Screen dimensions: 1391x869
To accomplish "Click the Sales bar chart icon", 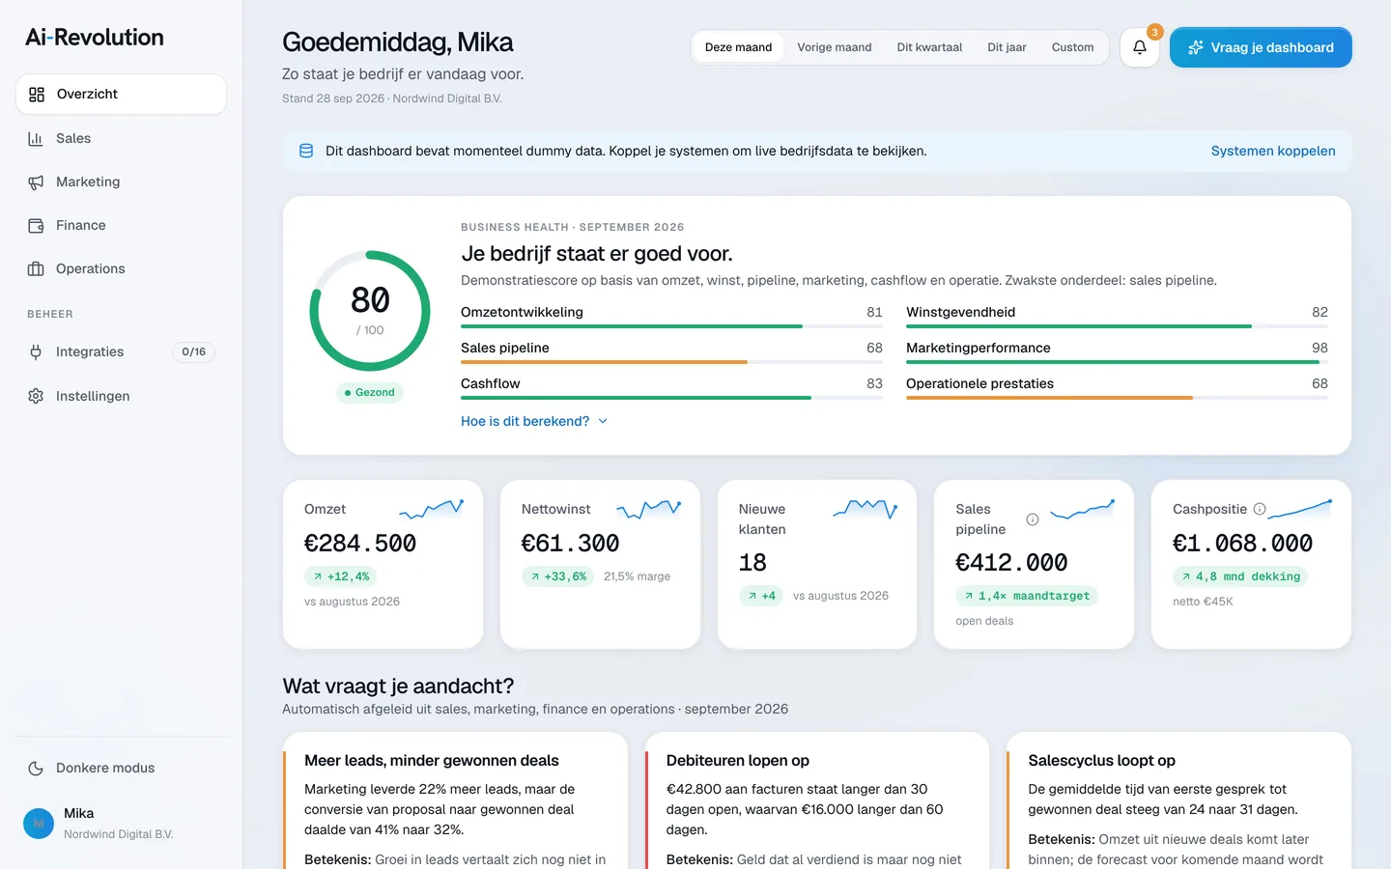I will [36, 138].
